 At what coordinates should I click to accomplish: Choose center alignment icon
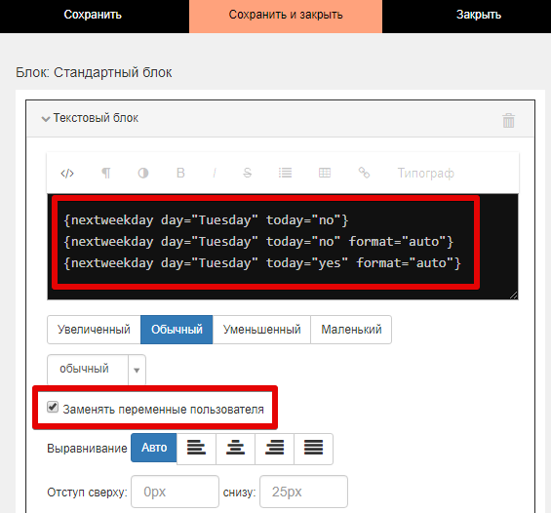[x=235, y=449]
